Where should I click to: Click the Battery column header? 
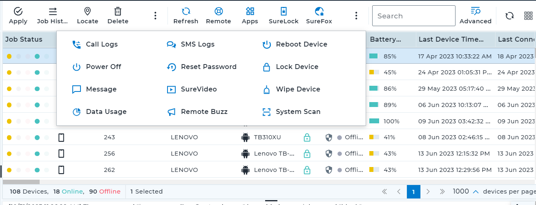click(386, 39)
